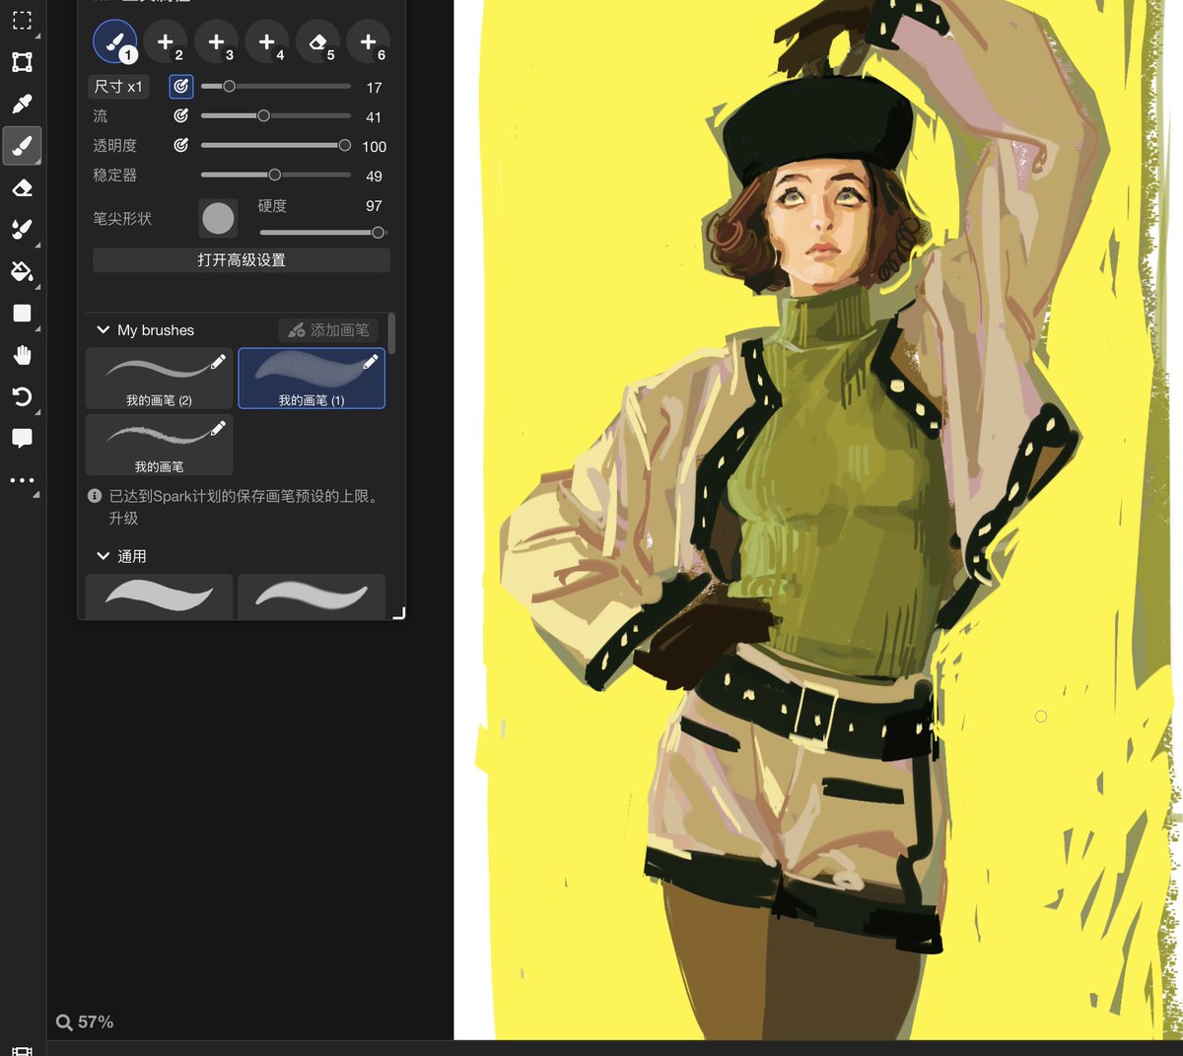This screenshot has width=1183, height=1056.
Task: Collapse the My brushes section
Action: (x=104, y=329)
